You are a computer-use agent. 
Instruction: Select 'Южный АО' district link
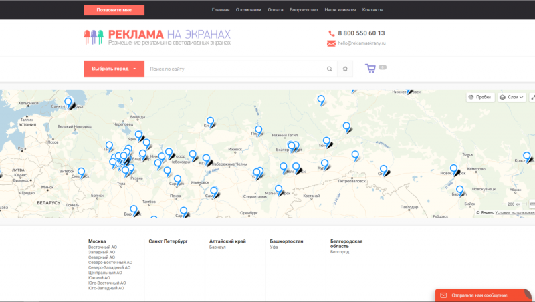click(99, 277)
